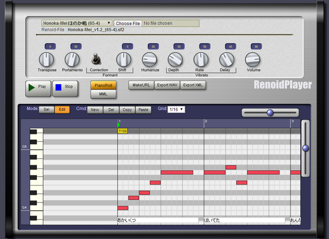Click the Volume knob
Viewport: 329px width, 239px height.
(x=252, y=60)
